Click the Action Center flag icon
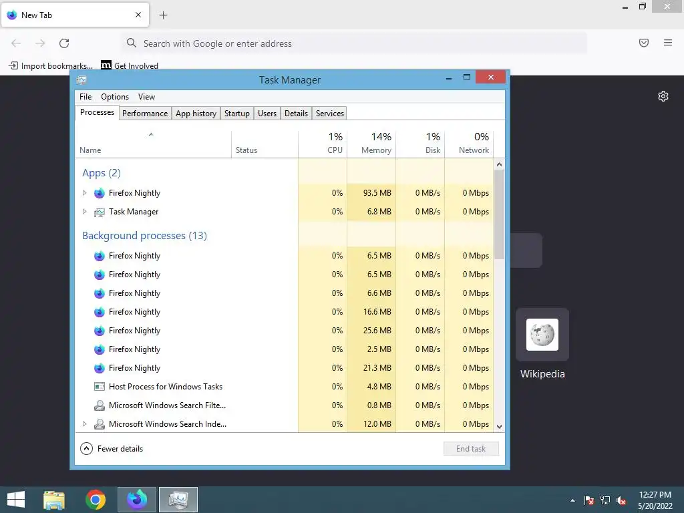This screenshot has height=513, width=684. pyautogui.click(x=589, y=500)
